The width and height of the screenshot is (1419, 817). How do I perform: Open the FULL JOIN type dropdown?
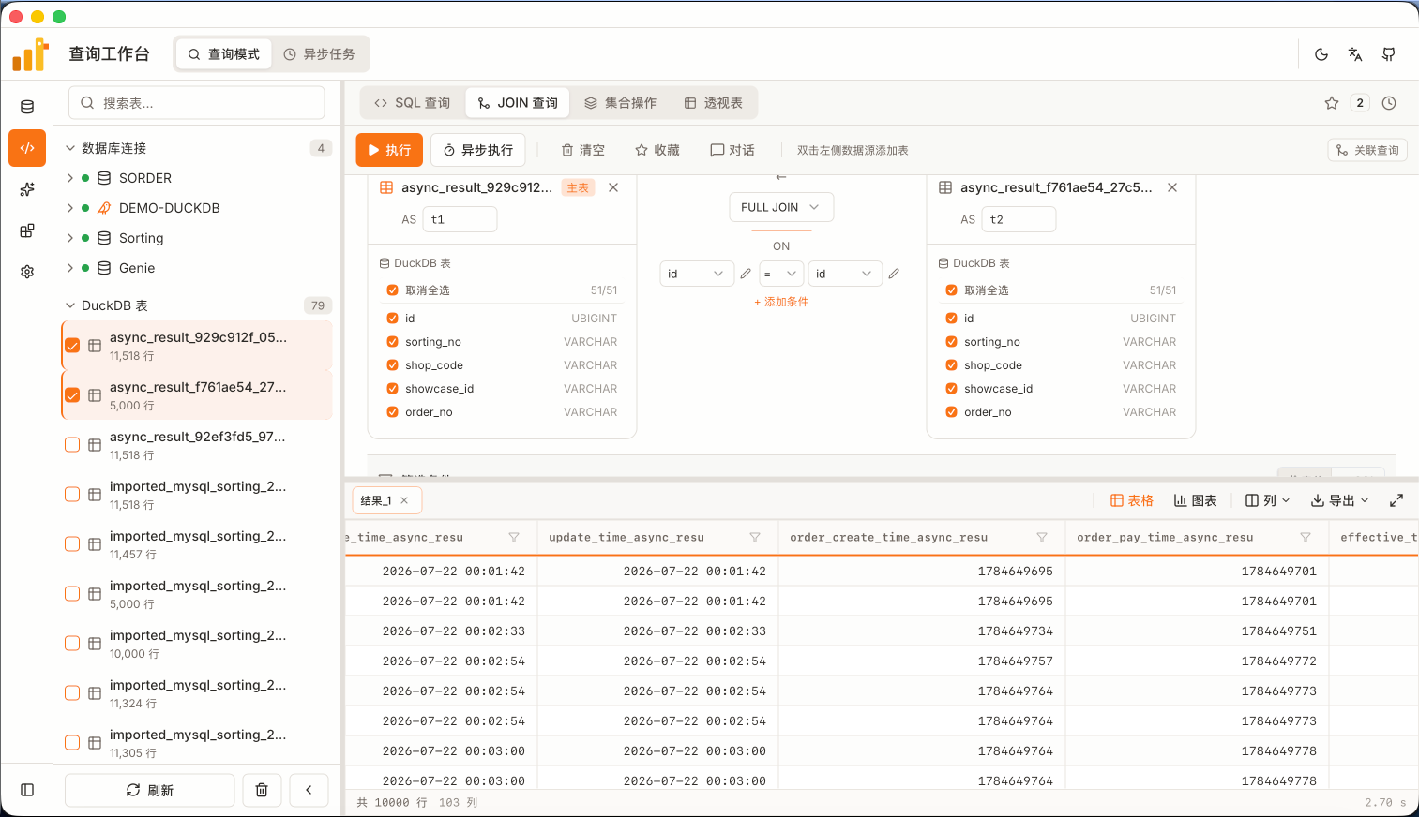pyautogui.click(x=781, y=207)
